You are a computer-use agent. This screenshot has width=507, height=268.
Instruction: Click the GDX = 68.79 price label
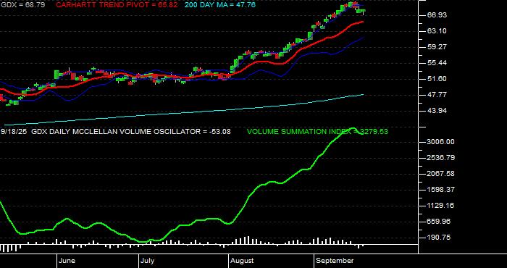[22, 5]
